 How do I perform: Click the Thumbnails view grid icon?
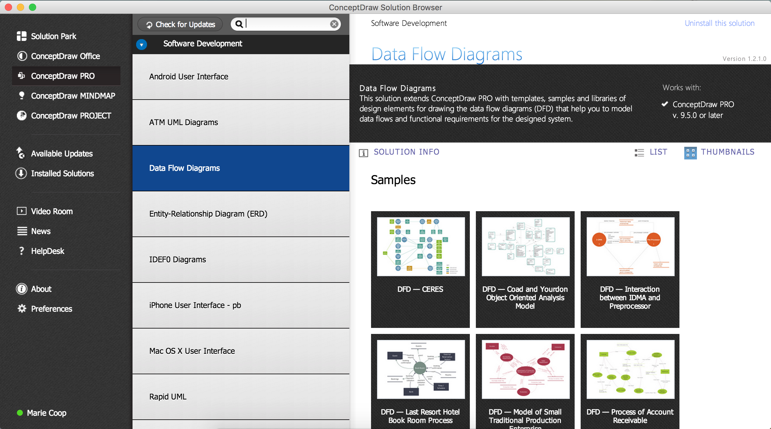click(690, 153)
